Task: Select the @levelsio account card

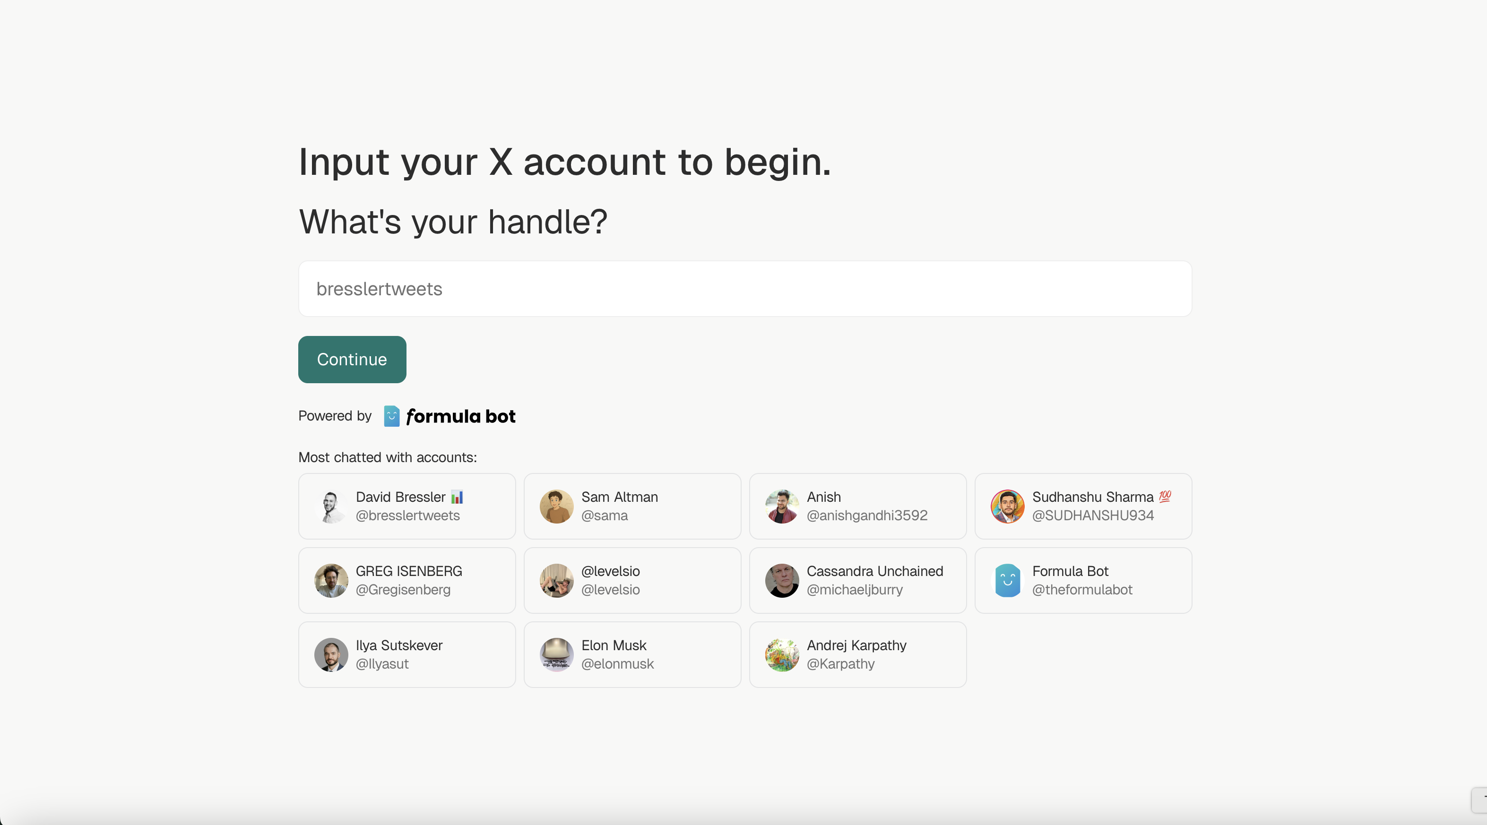Action: 632,580
